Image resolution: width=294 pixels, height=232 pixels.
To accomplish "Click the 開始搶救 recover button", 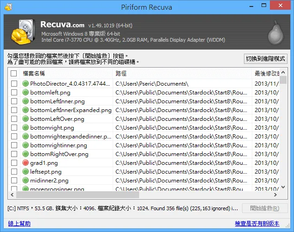I will point(265,208).
